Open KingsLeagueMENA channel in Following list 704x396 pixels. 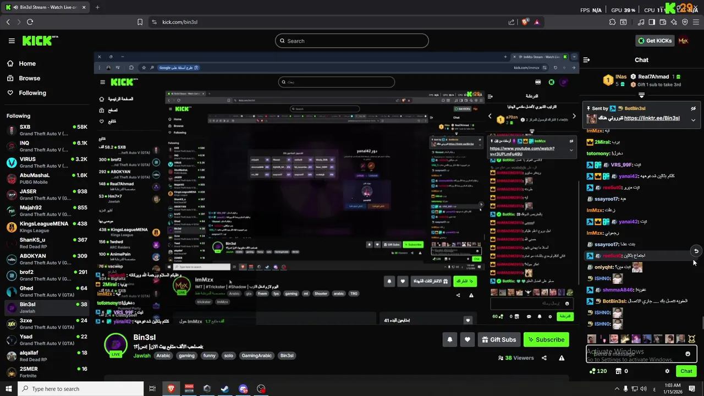47,227
